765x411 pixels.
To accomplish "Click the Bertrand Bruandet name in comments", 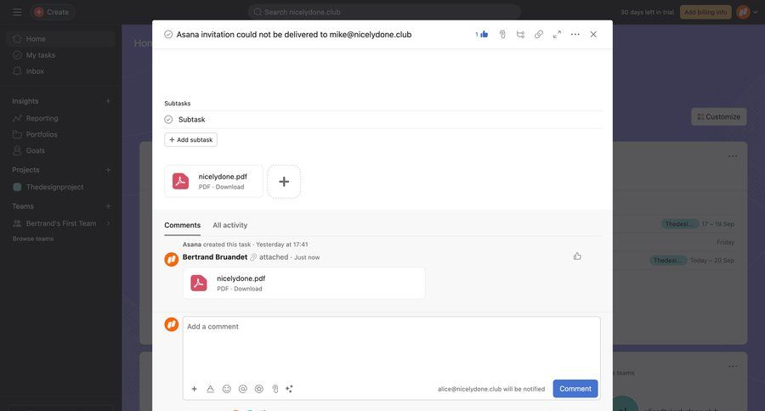I will point(215,257).
